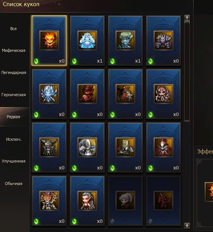Open the Все category tab
Screen dimensions: 213x232
coord(13,29)
